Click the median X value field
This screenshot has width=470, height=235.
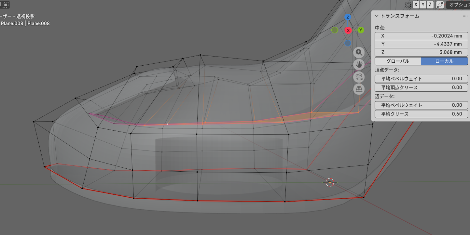click(x=421, y=36)
